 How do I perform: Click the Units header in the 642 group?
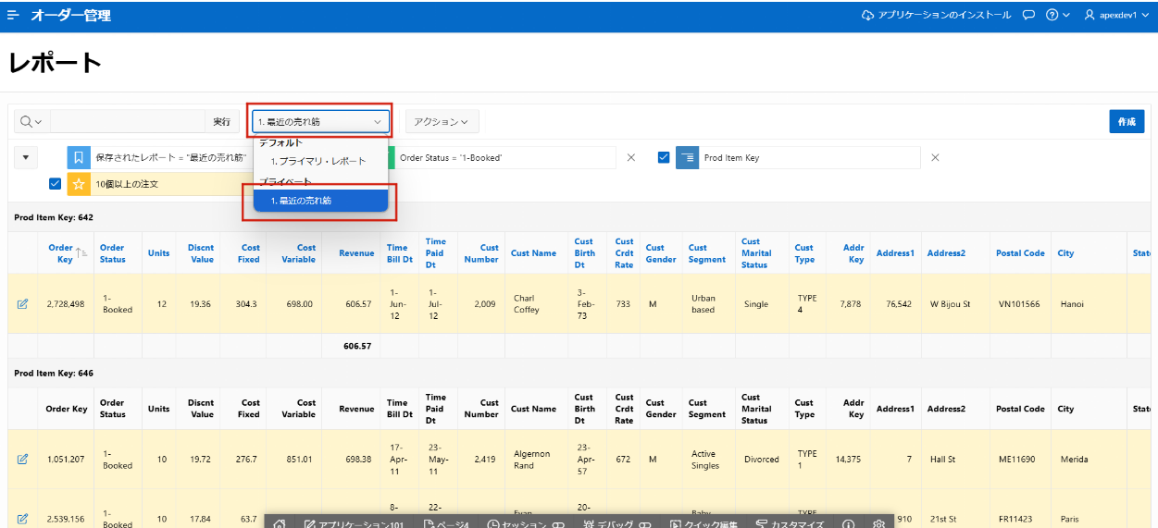(159, 253)
